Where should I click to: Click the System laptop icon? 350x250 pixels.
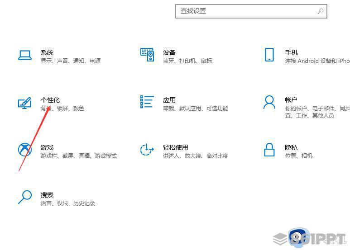[25, 55]
